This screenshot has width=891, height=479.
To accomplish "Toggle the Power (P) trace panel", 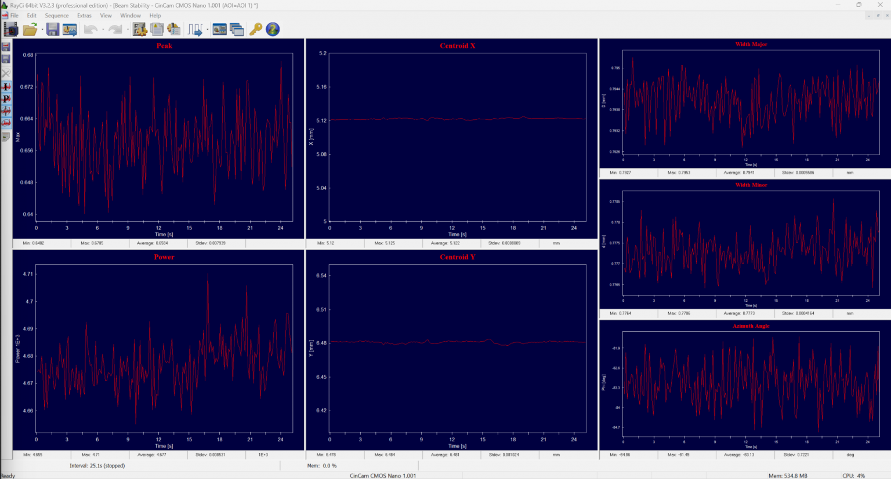I will point(6,98).
